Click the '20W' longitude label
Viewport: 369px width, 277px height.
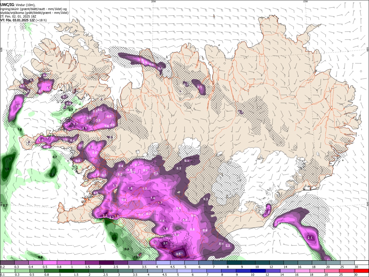click(153, 1)
